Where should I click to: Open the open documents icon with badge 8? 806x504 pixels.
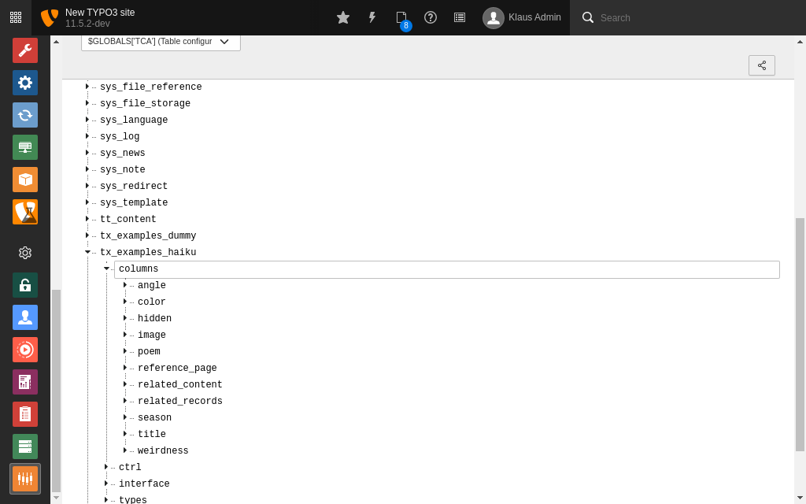[x=401, y=17]
